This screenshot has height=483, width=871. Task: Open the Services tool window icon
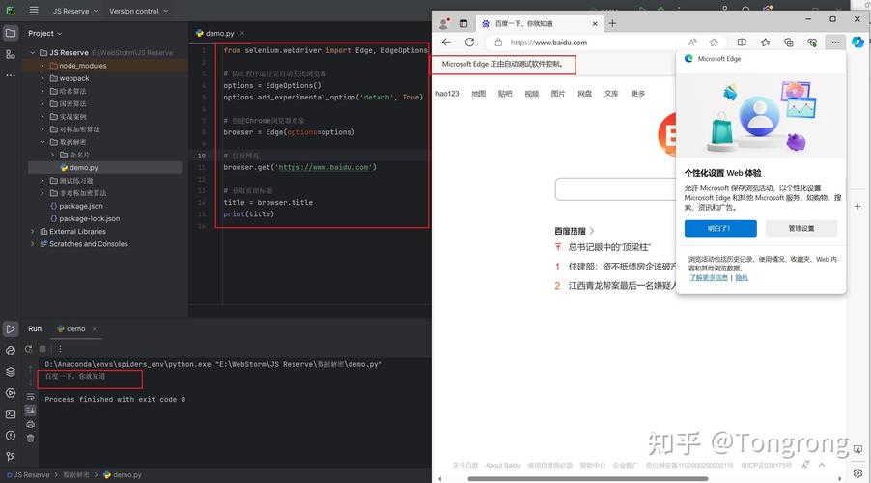[11, 393]
